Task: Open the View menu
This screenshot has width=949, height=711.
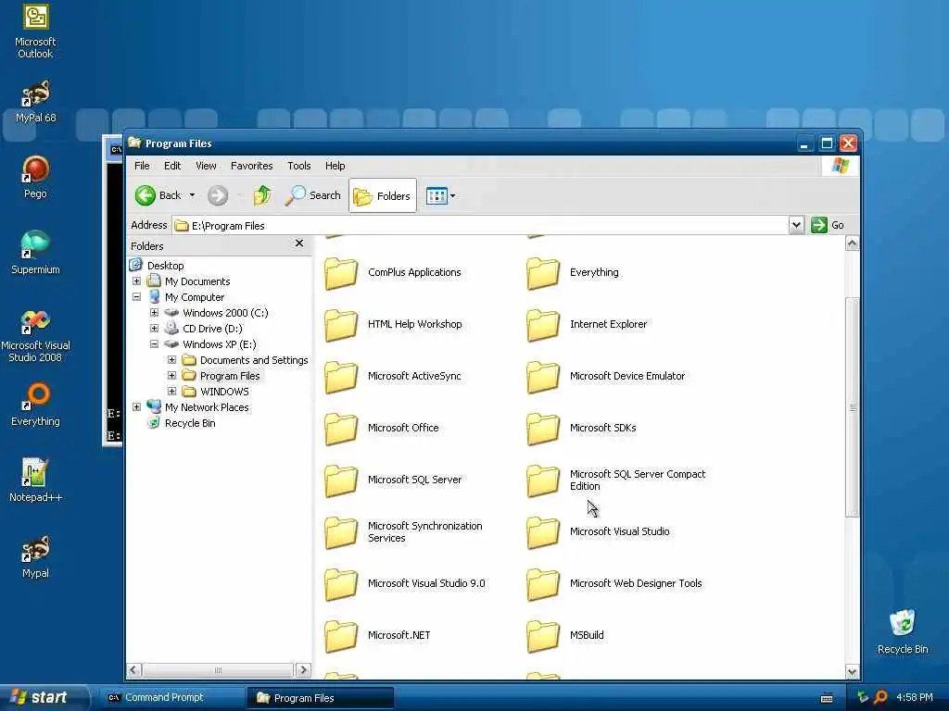Action: point(206,166)
